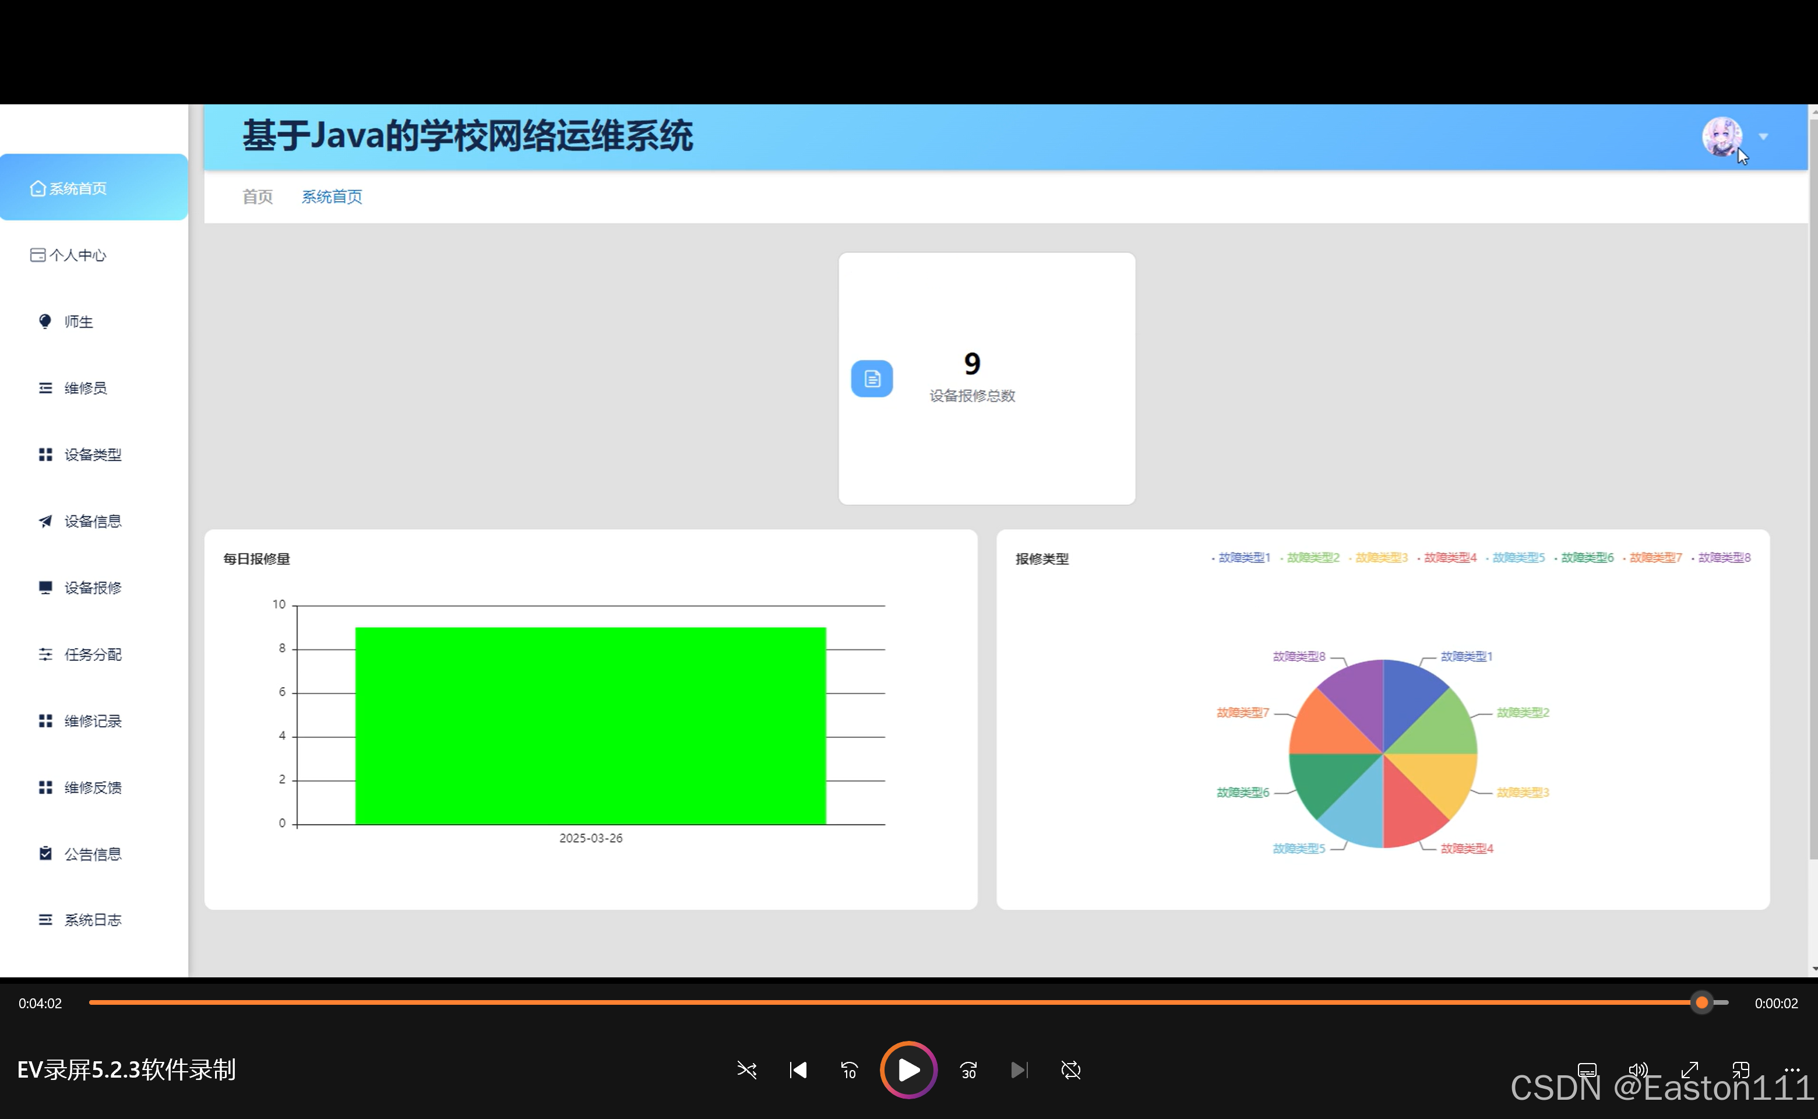Image resolution: width=1818 pixels, height=1119 pixels.
Task: Enter fullscreen with the expand arrows icon
Action: [x=1689, y=1070]
